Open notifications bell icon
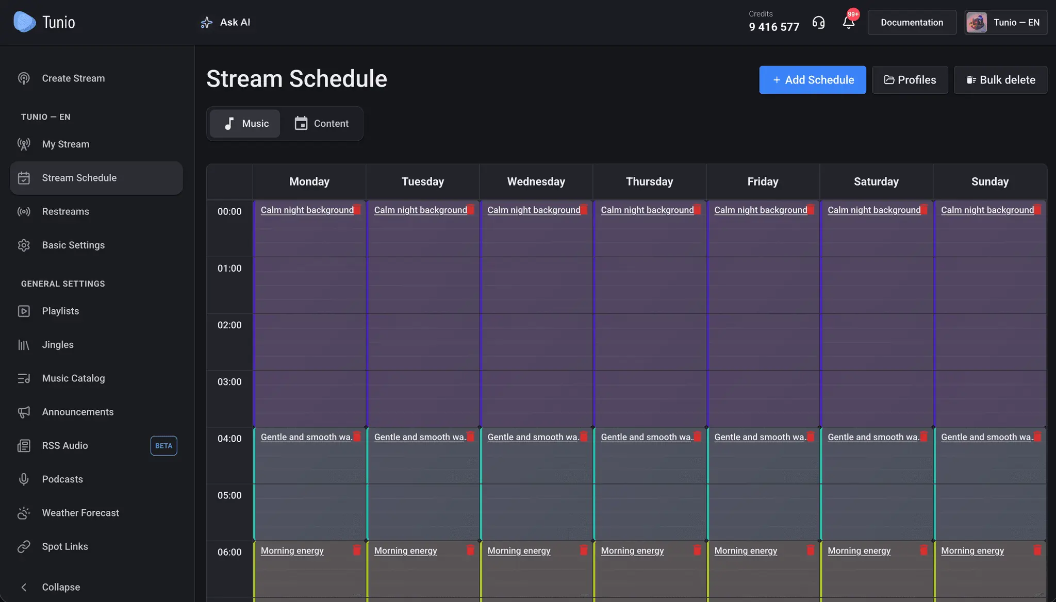Image resolution: width=1056 pixels, height=602 pixels. 849,22
